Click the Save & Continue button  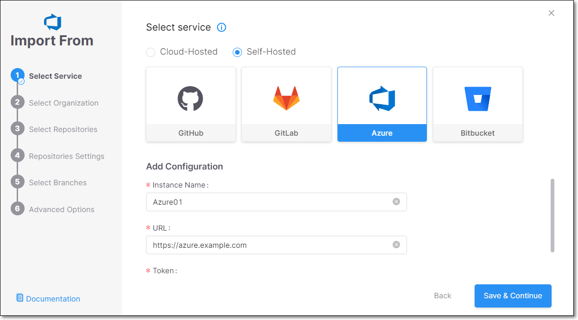(x=513, y=296)
